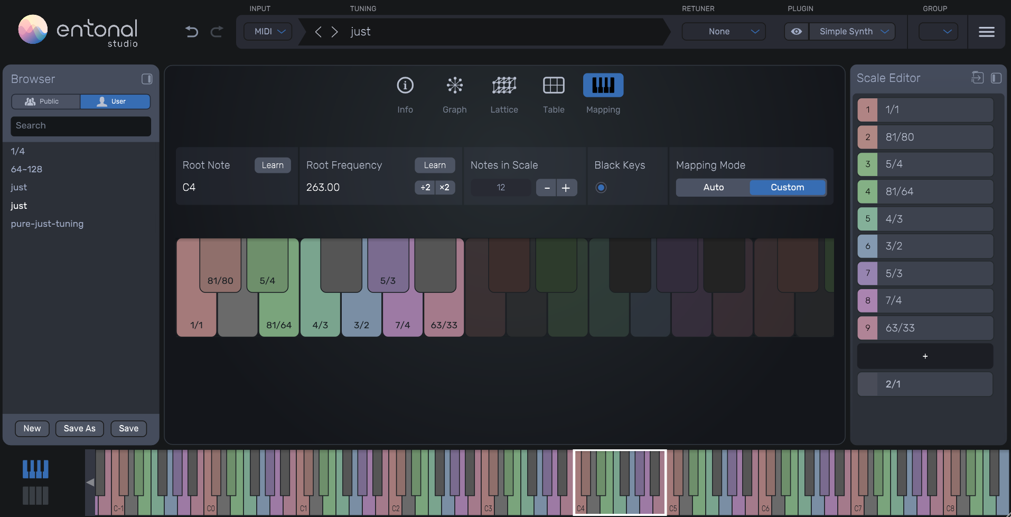Open the Lattice view
Image resolution: width=1011 pixels, height=517 pixels.
(504, 94)
